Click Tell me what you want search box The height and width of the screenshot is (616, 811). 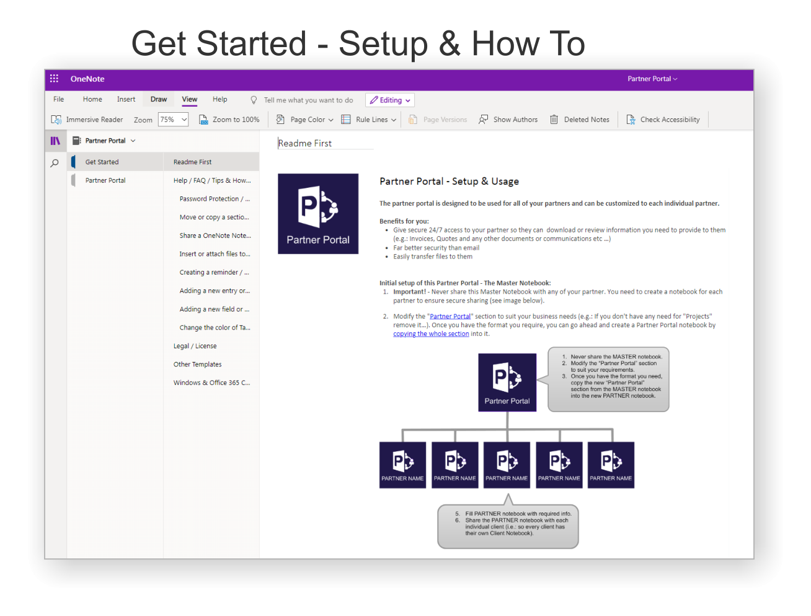tap(308, 100)
